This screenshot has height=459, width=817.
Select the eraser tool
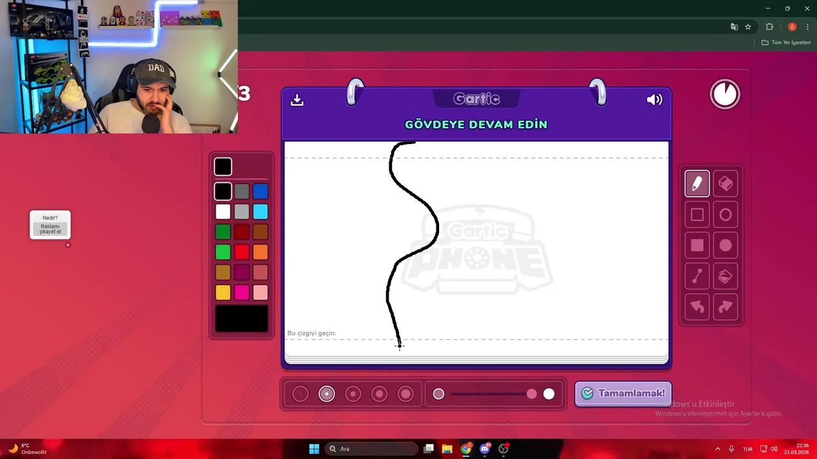725,184
